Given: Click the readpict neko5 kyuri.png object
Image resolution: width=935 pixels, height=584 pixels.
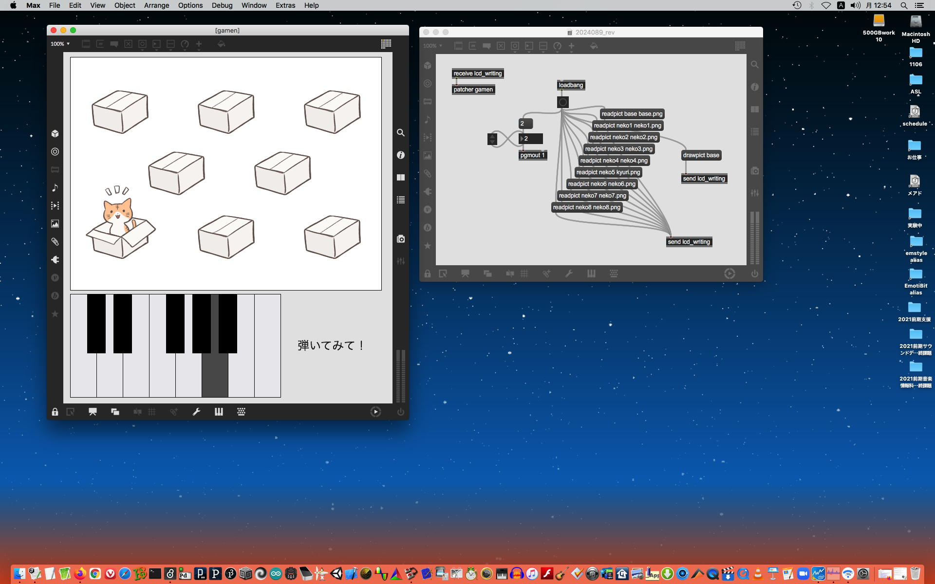Looking at the screenshot, I should point(608,172).
